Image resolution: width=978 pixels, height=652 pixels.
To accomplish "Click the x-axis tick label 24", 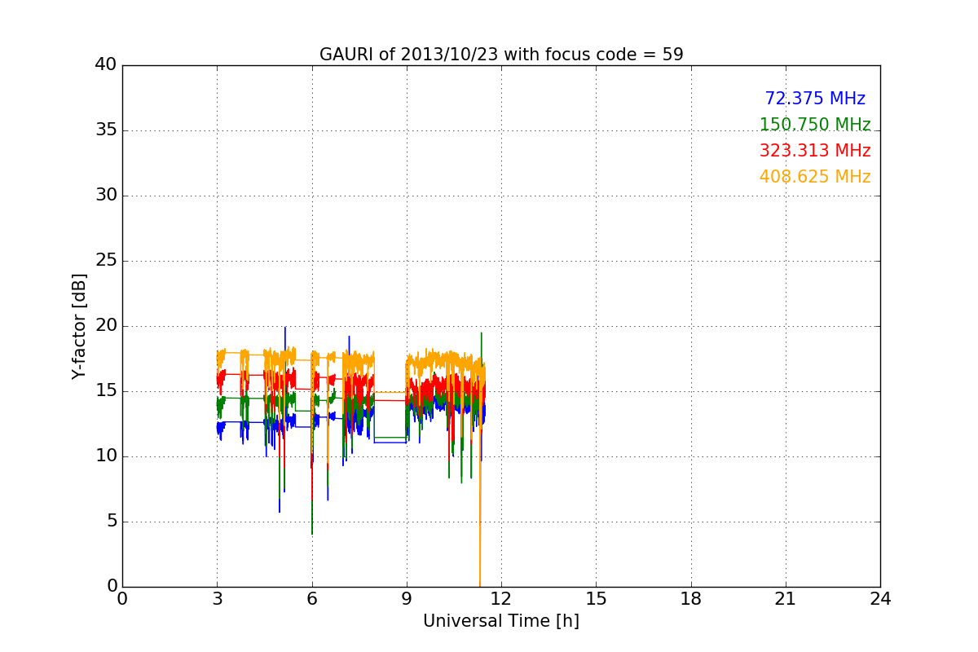I will pos(880,599).
